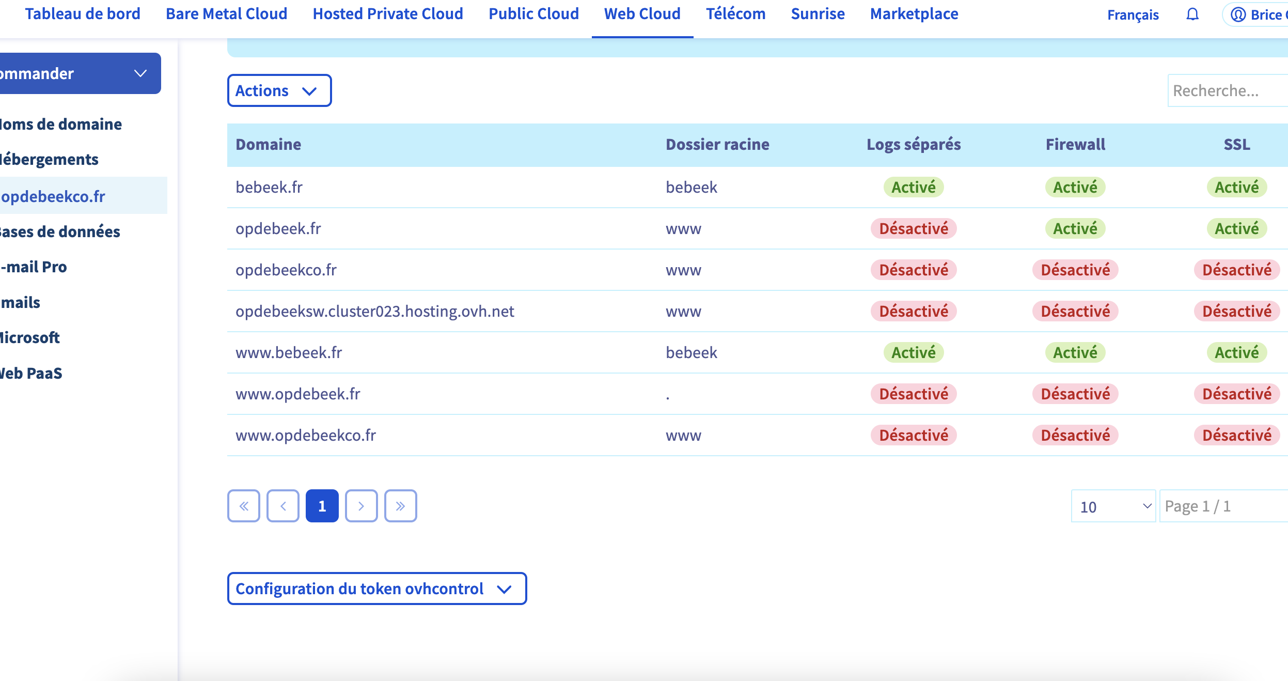1288x681 pixels.
Task: Click the user profile avatar icon
Action: click(1238, 14)
